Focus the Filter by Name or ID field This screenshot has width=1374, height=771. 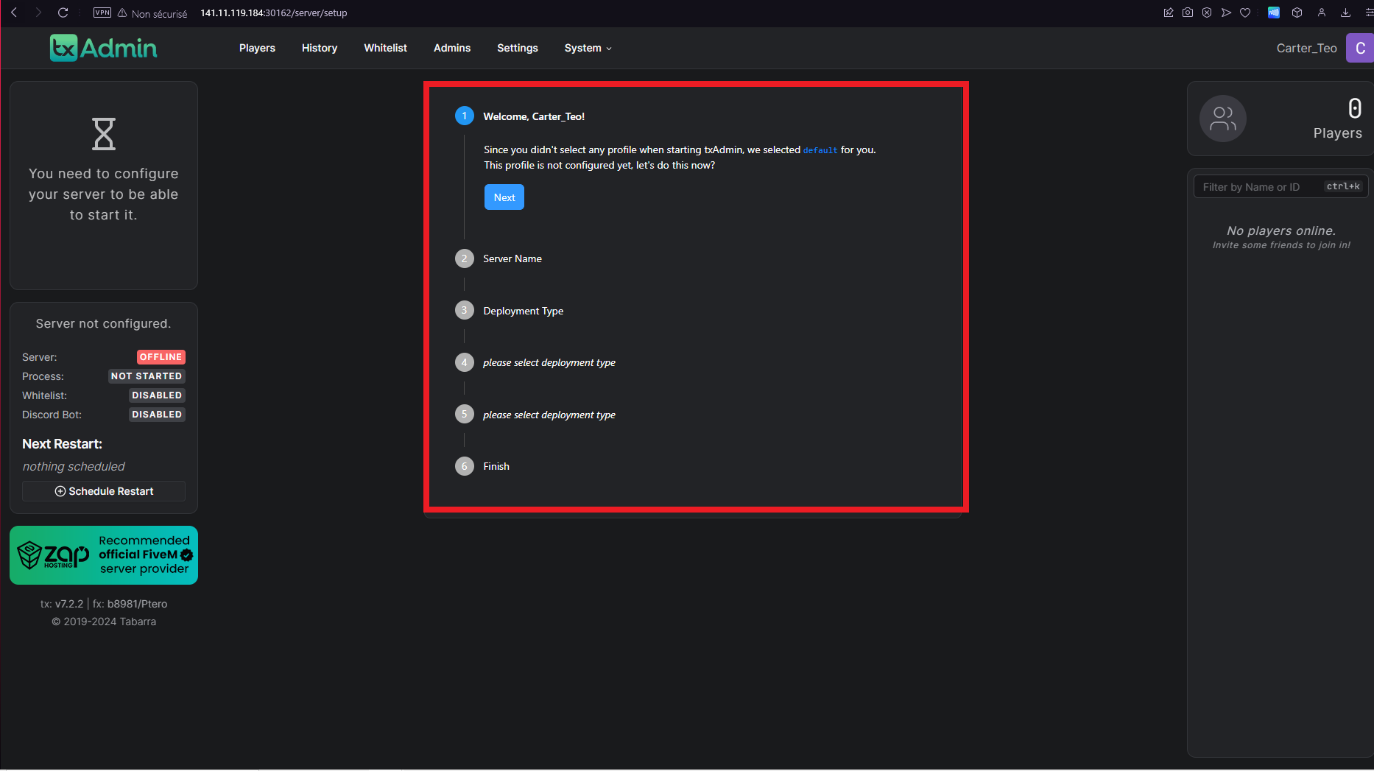tap(1259, 187)
